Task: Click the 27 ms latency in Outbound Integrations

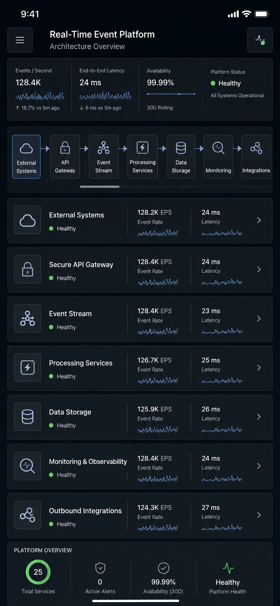Action: coord(211,508)
